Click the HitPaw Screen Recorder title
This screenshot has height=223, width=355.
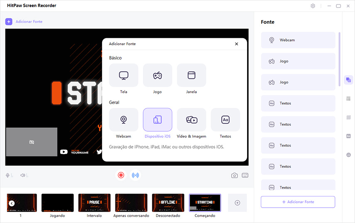tap(32, 6)
